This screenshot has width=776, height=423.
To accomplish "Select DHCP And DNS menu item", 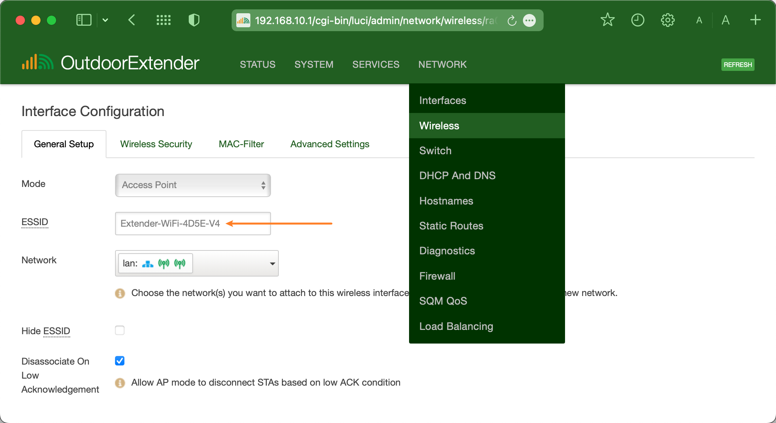I will point(457,176).
